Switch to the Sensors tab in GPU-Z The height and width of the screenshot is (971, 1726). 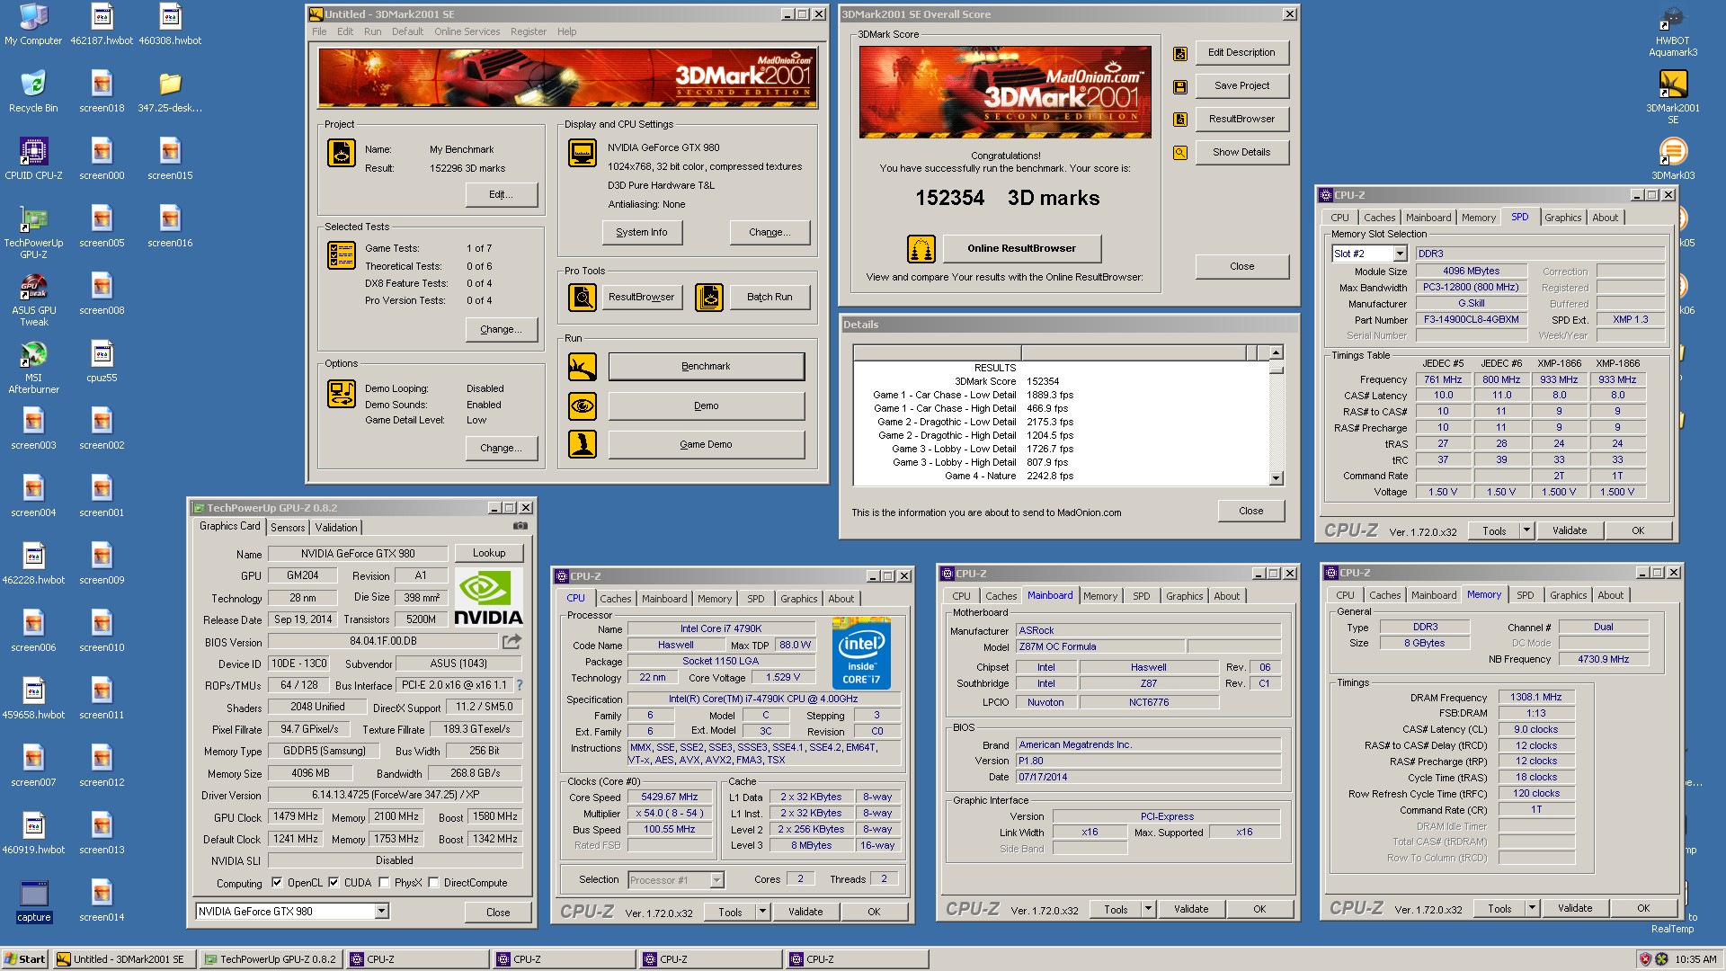coord(288,528)
